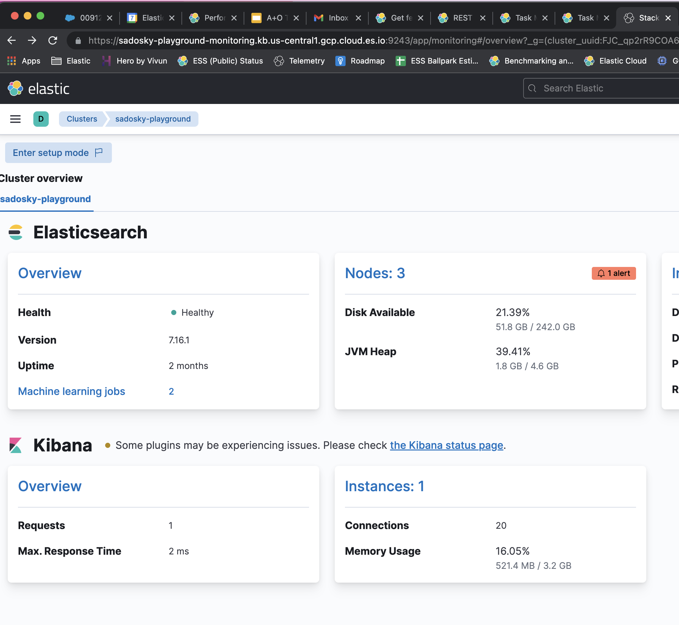Click the Elastic logo in header
679x625 pixels.
click(38, 89)
